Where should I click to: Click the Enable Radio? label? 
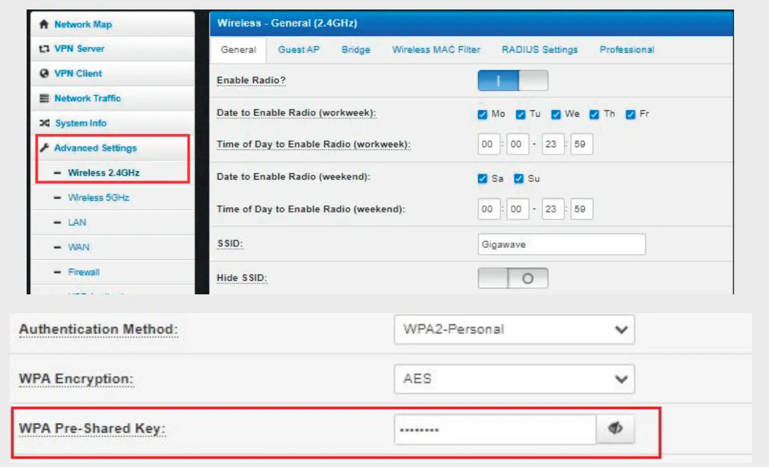tap(251, 80)
